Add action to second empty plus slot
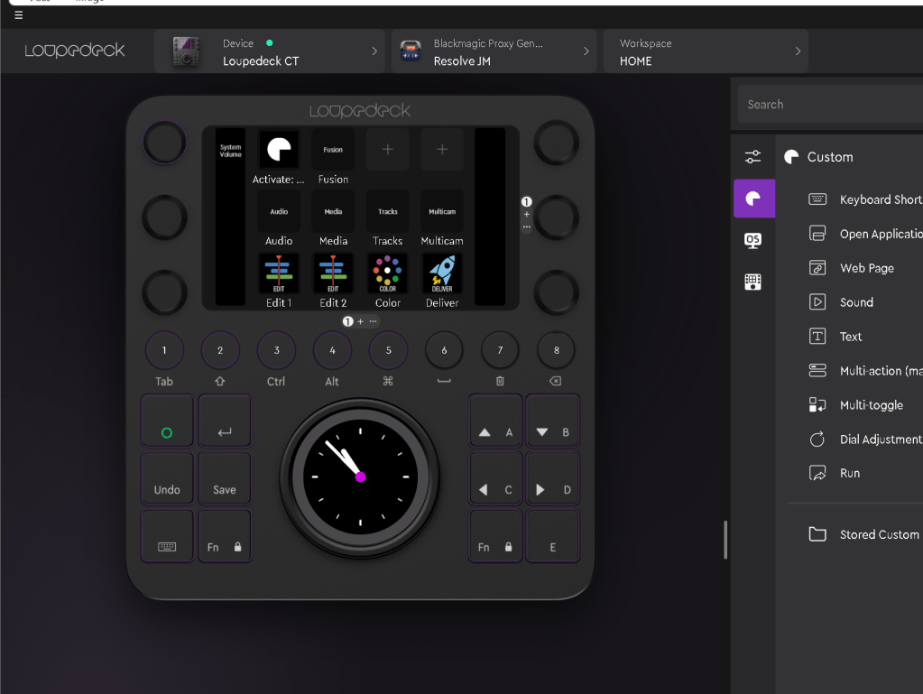This screenshot has height=694, width=923. (x=442, y=150)
